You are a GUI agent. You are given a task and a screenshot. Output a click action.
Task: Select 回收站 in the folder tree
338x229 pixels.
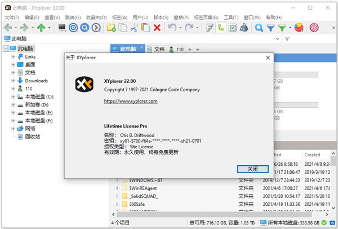point(33,136)
